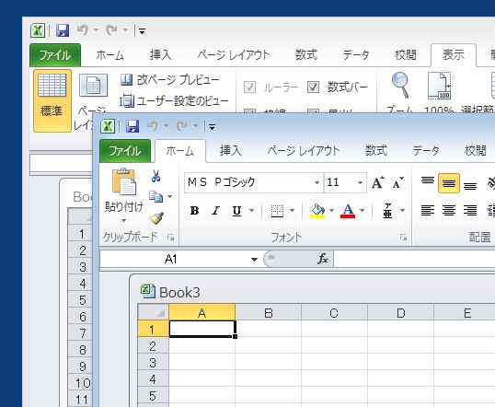This screenshot has height=407, width=495.
Task: Open the font size dropdown showing 11
Action: (x=360, y=182)
